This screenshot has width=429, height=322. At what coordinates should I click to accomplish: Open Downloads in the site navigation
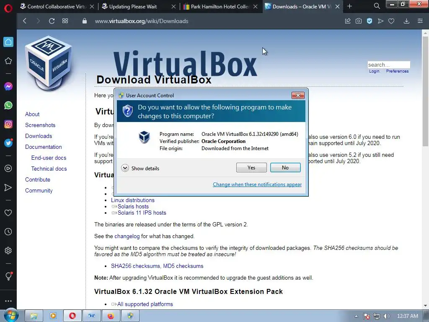[x=39, y=136]
